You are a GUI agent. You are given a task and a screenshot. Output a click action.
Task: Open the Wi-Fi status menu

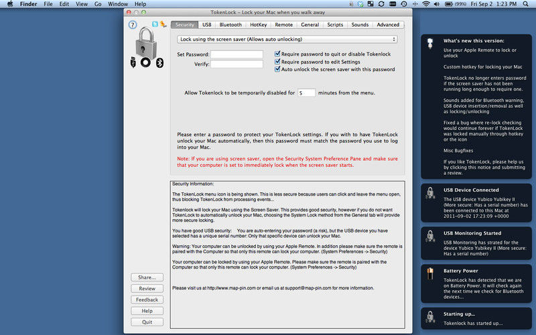click(x=426, y=4)
